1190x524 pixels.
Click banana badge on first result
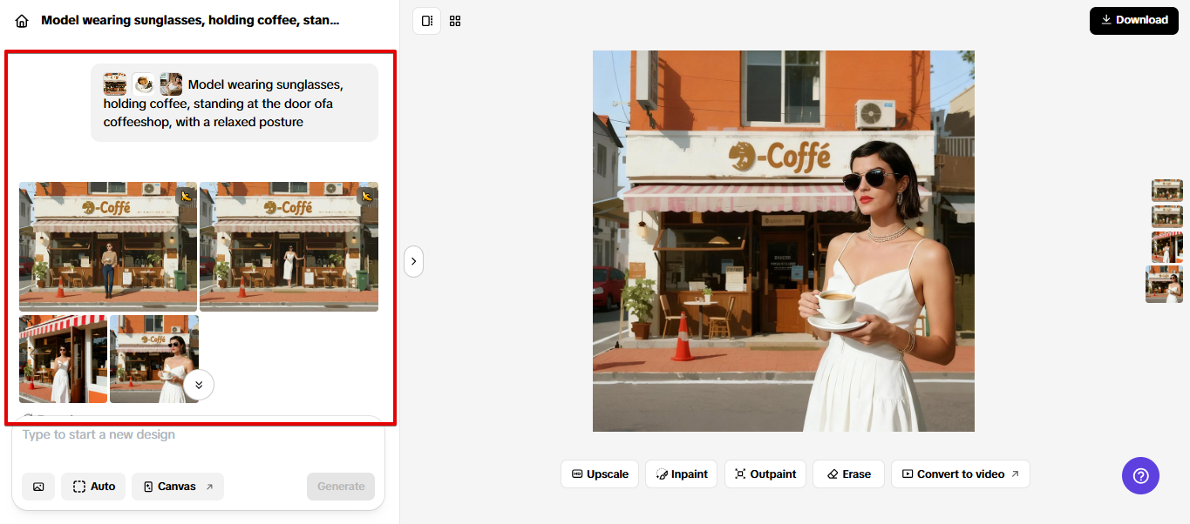(x=187, y=196)
